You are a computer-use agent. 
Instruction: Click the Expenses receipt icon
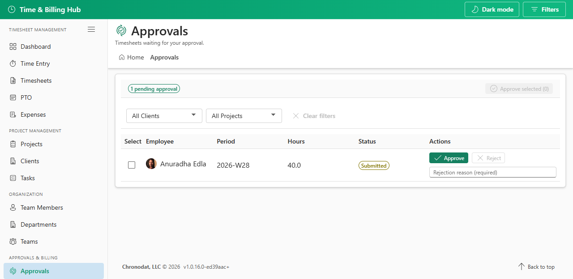click(13, 114)
